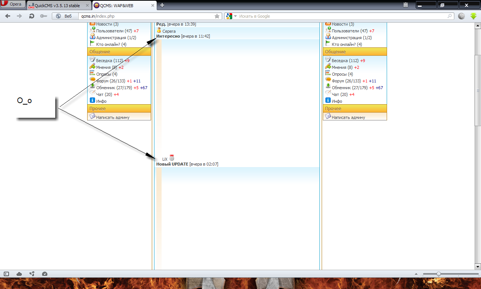Open the password manager key icon
This screenshot has height=289, width=481.
coord(44,16)
